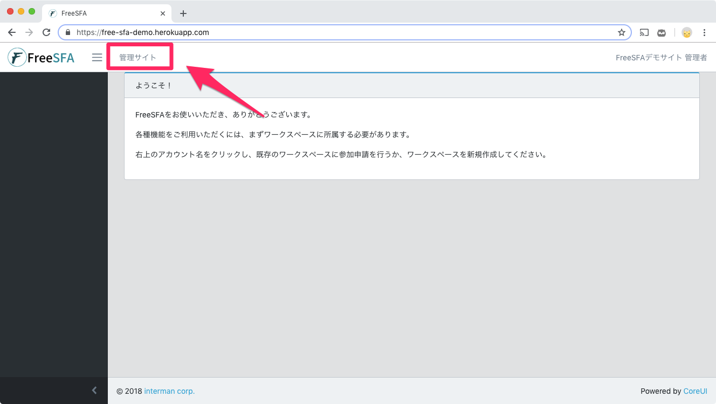
Task: Collapse the sidebar using the bottom chevron
Action: click(94, 391)
